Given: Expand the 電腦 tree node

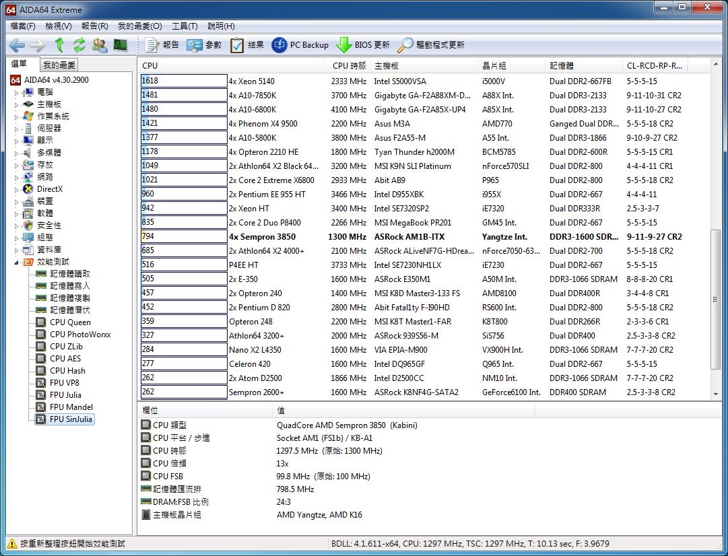Looking at the screenshot, I should (x=17, y=92).
